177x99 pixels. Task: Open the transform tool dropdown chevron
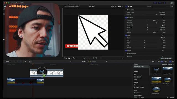(x=67, y=58)
